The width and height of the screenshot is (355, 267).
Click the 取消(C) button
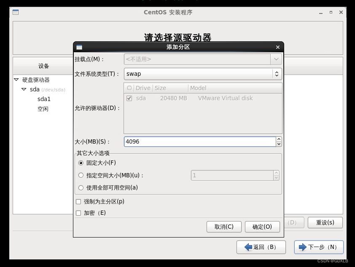[224, 227]
